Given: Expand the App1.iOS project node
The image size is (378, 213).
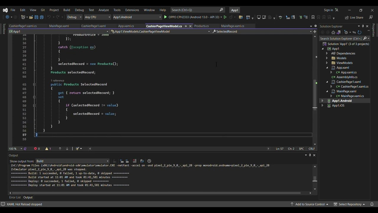Looking at the screenshot, I should click(322, 106).
